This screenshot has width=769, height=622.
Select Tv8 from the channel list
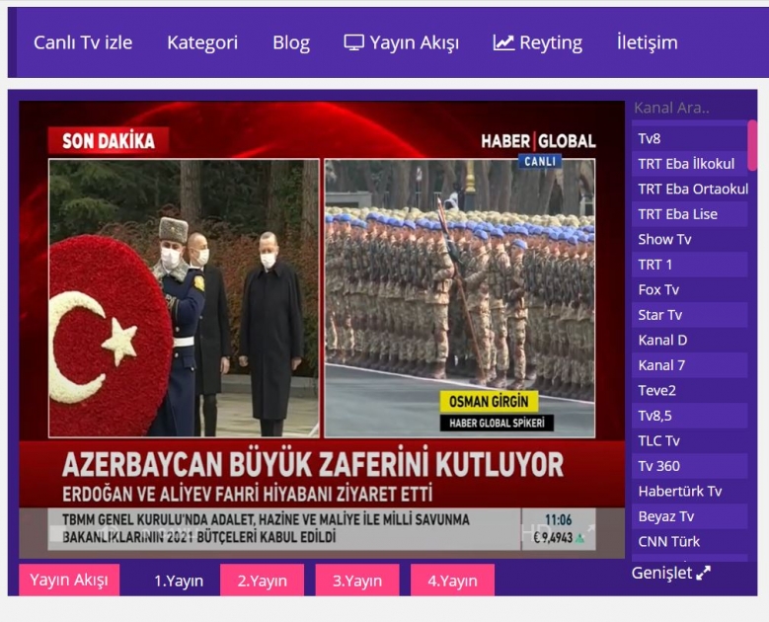689,139
